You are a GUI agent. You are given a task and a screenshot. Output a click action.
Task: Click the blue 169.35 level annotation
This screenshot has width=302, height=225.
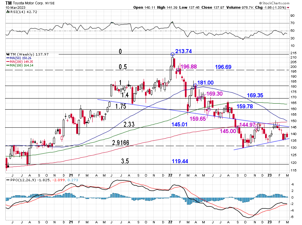coord(255,95)
